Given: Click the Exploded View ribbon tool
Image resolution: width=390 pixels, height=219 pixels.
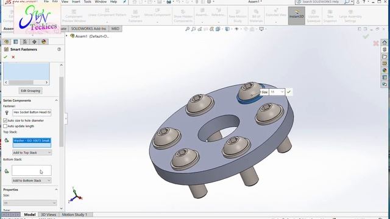Looking at the screenshot, I should (276, 13).
